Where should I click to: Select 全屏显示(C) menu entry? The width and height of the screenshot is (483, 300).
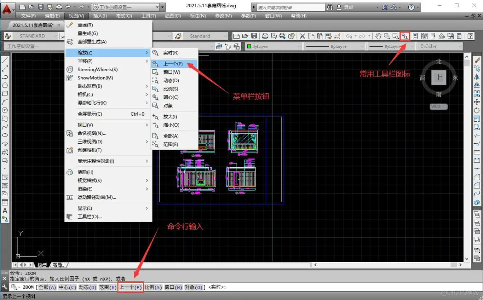109,114
